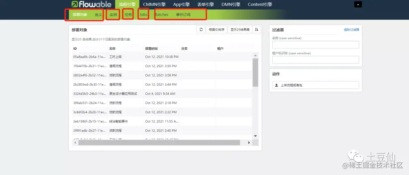
Task: Select the row with ID 05a8aa6b-2b6a-11e...
Action: pos(162,57)
